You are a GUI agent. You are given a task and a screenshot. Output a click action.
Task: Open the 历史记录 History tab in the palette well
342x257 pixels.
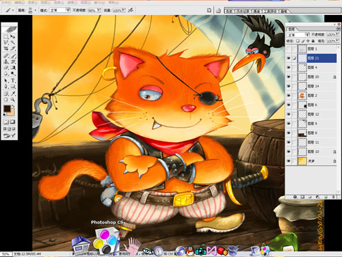coord(243,11)
